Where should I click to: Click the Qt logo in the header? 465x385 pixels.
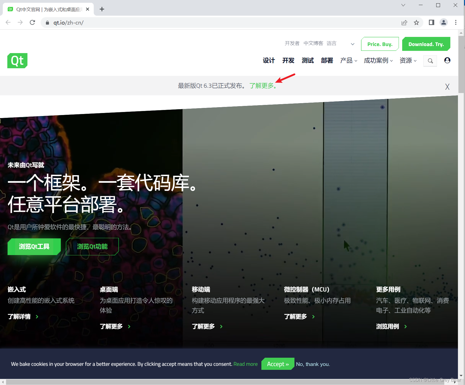17,61
